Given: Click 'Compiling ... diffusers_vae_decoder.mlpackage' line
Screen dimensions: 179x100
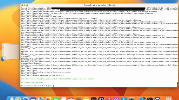Looking at the screenshot, I should point(81,27).
